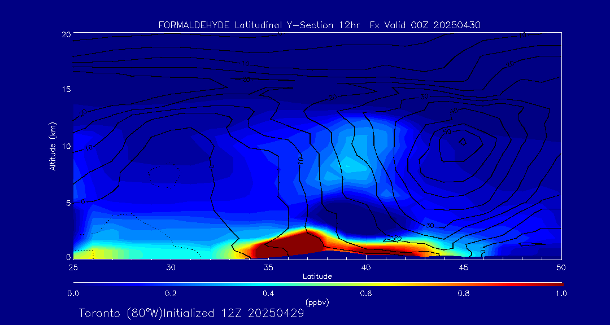Viewport: 610px width, 325px height.
Task: Click latitude axis tick label '25'
Action: click(x=73, y=267)
